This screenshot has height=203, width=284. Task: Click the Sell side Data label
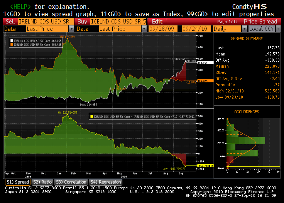tap(10, 29)
